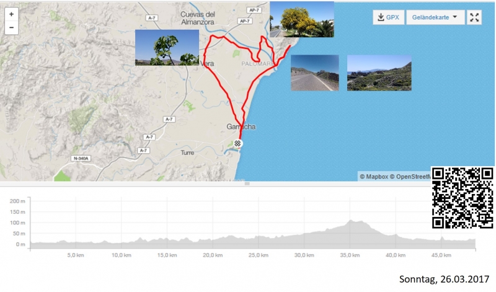Image resolution: width=496 pixels, height=292 pixels.
Task: Open the yellow flowering tree photo
Action: point(302,19)
